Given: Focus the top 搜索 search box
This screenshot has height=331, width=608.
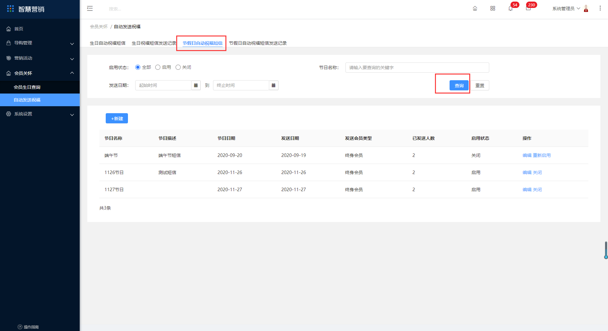Looking at the screenshot, I should point(115,9).
